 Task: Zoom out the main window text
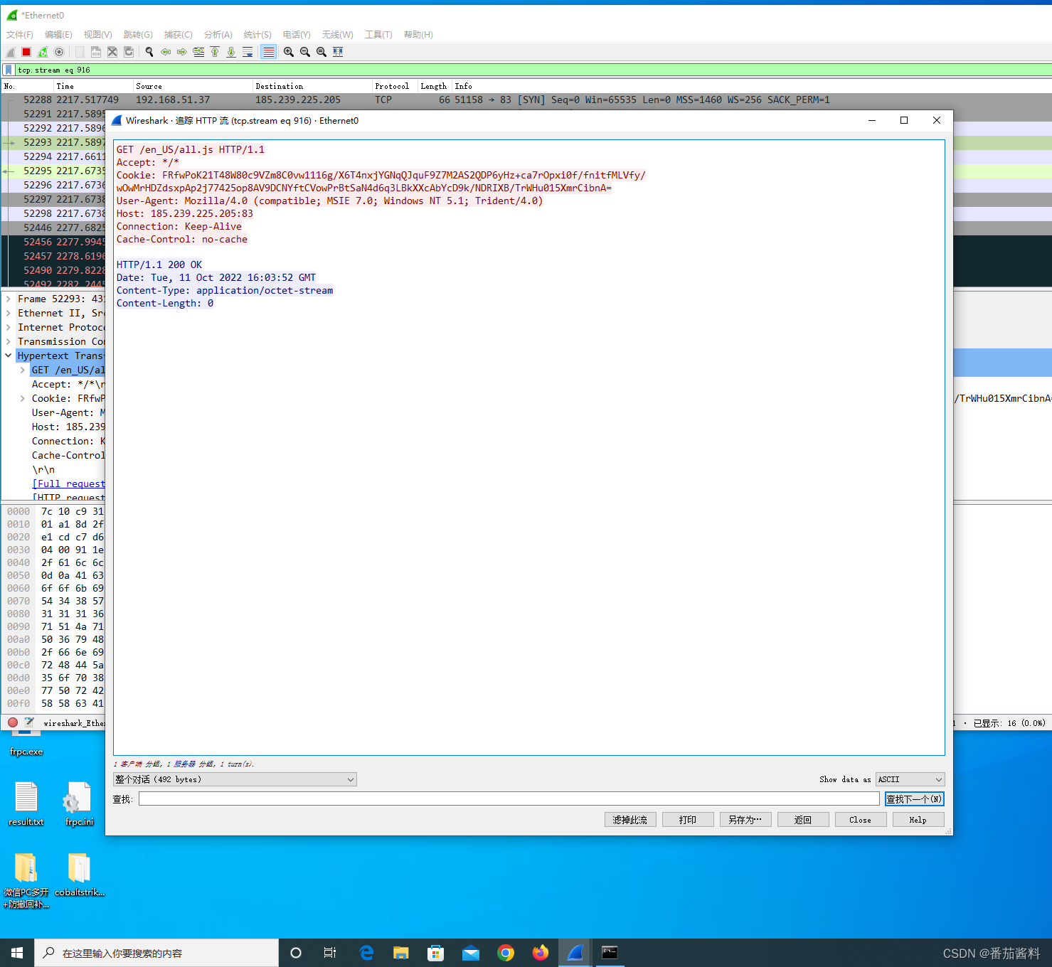(305, 52)
